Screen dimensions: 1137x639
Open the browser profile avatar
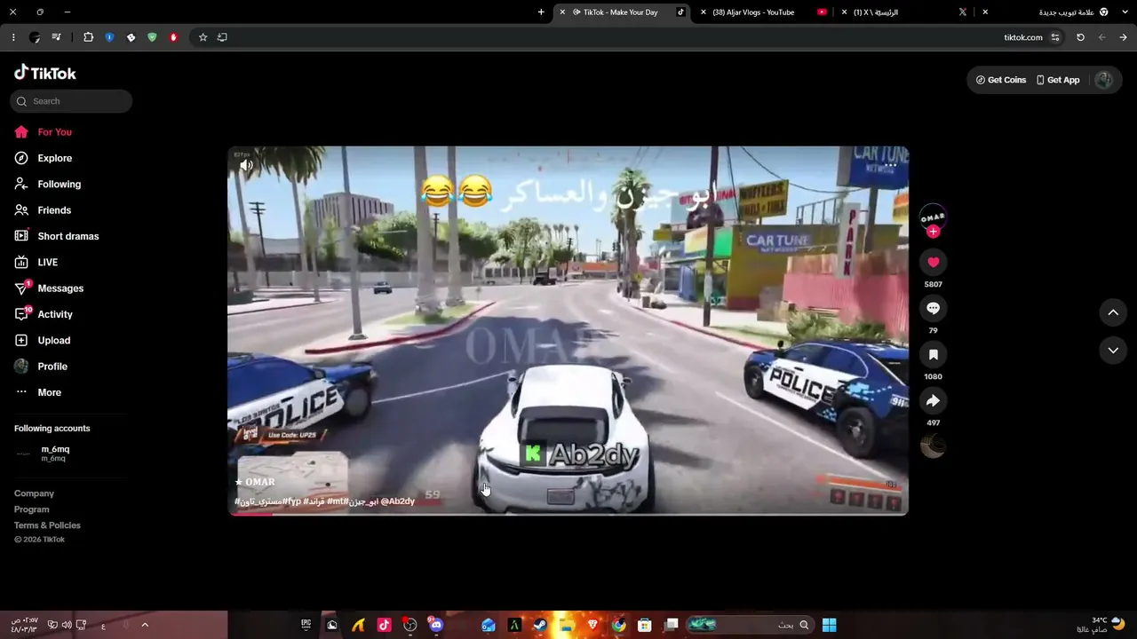click(35, 37)
